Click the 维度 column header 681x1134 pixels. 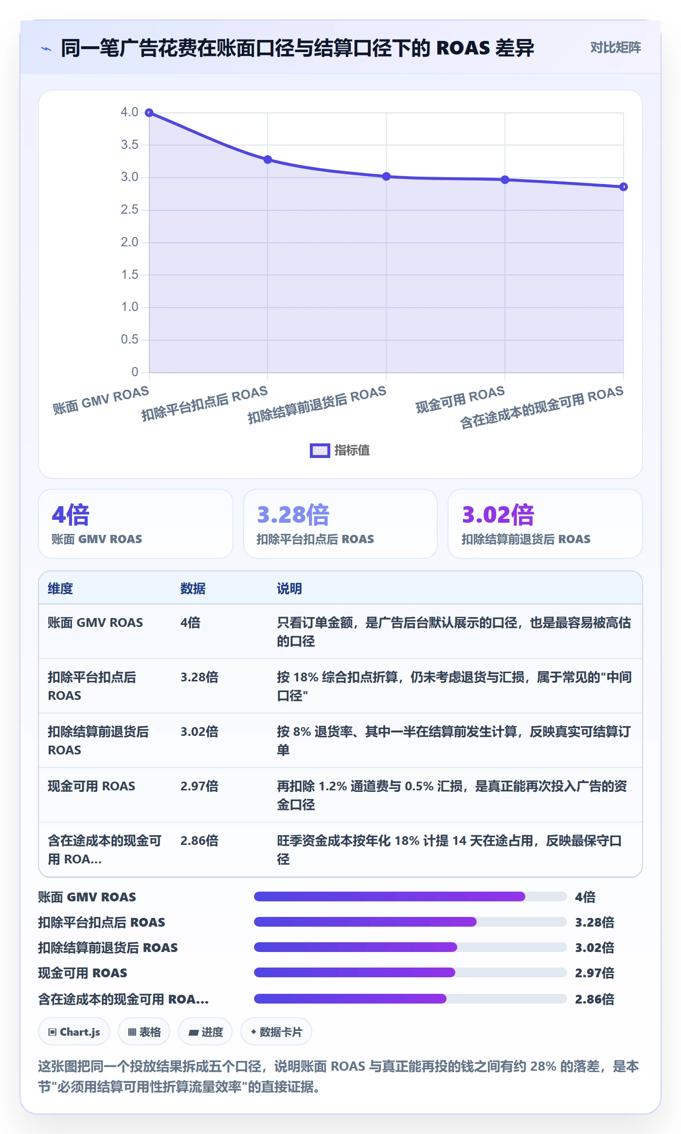(x=60, y=588)
